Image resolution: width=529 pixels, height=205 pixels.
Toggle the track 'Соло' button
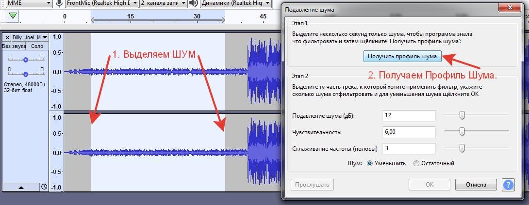[x=37, y=46]
